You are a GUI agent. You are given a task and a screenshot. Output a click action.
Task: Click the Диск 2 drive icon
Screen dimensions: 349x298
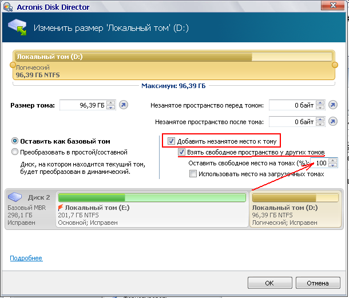point(15,197)
